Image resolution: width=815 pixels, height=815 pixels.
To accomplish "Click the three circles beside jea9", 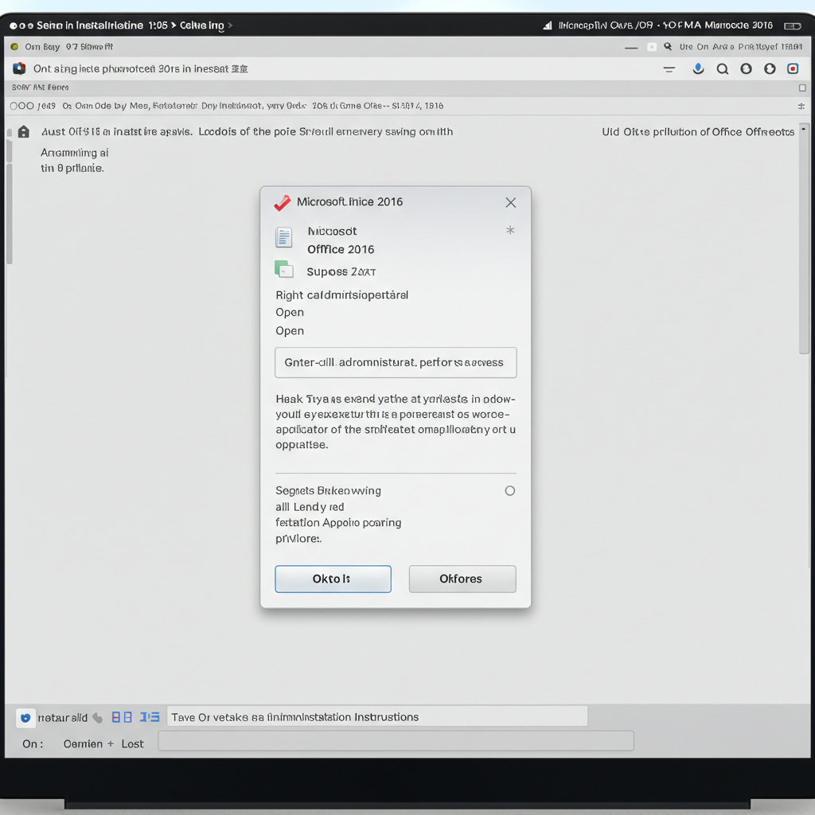I will tap(21, 106).
